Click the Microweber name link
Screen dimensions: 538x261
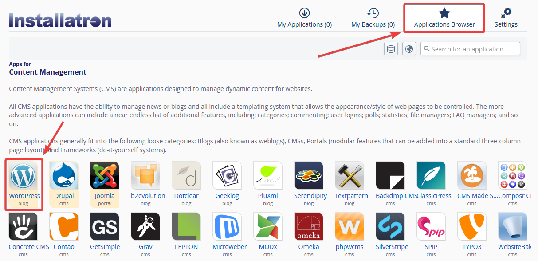(x=229, y=247)
